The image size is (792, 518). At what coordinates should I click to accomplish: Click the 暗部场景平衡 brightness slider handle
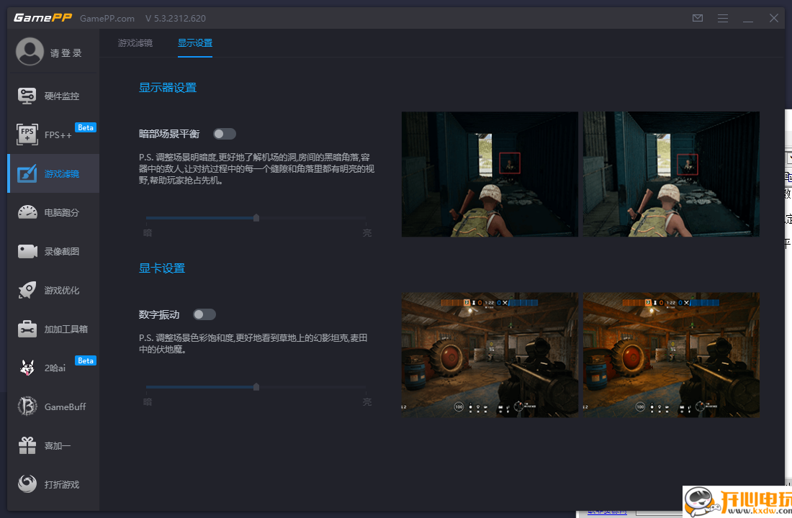256,217
